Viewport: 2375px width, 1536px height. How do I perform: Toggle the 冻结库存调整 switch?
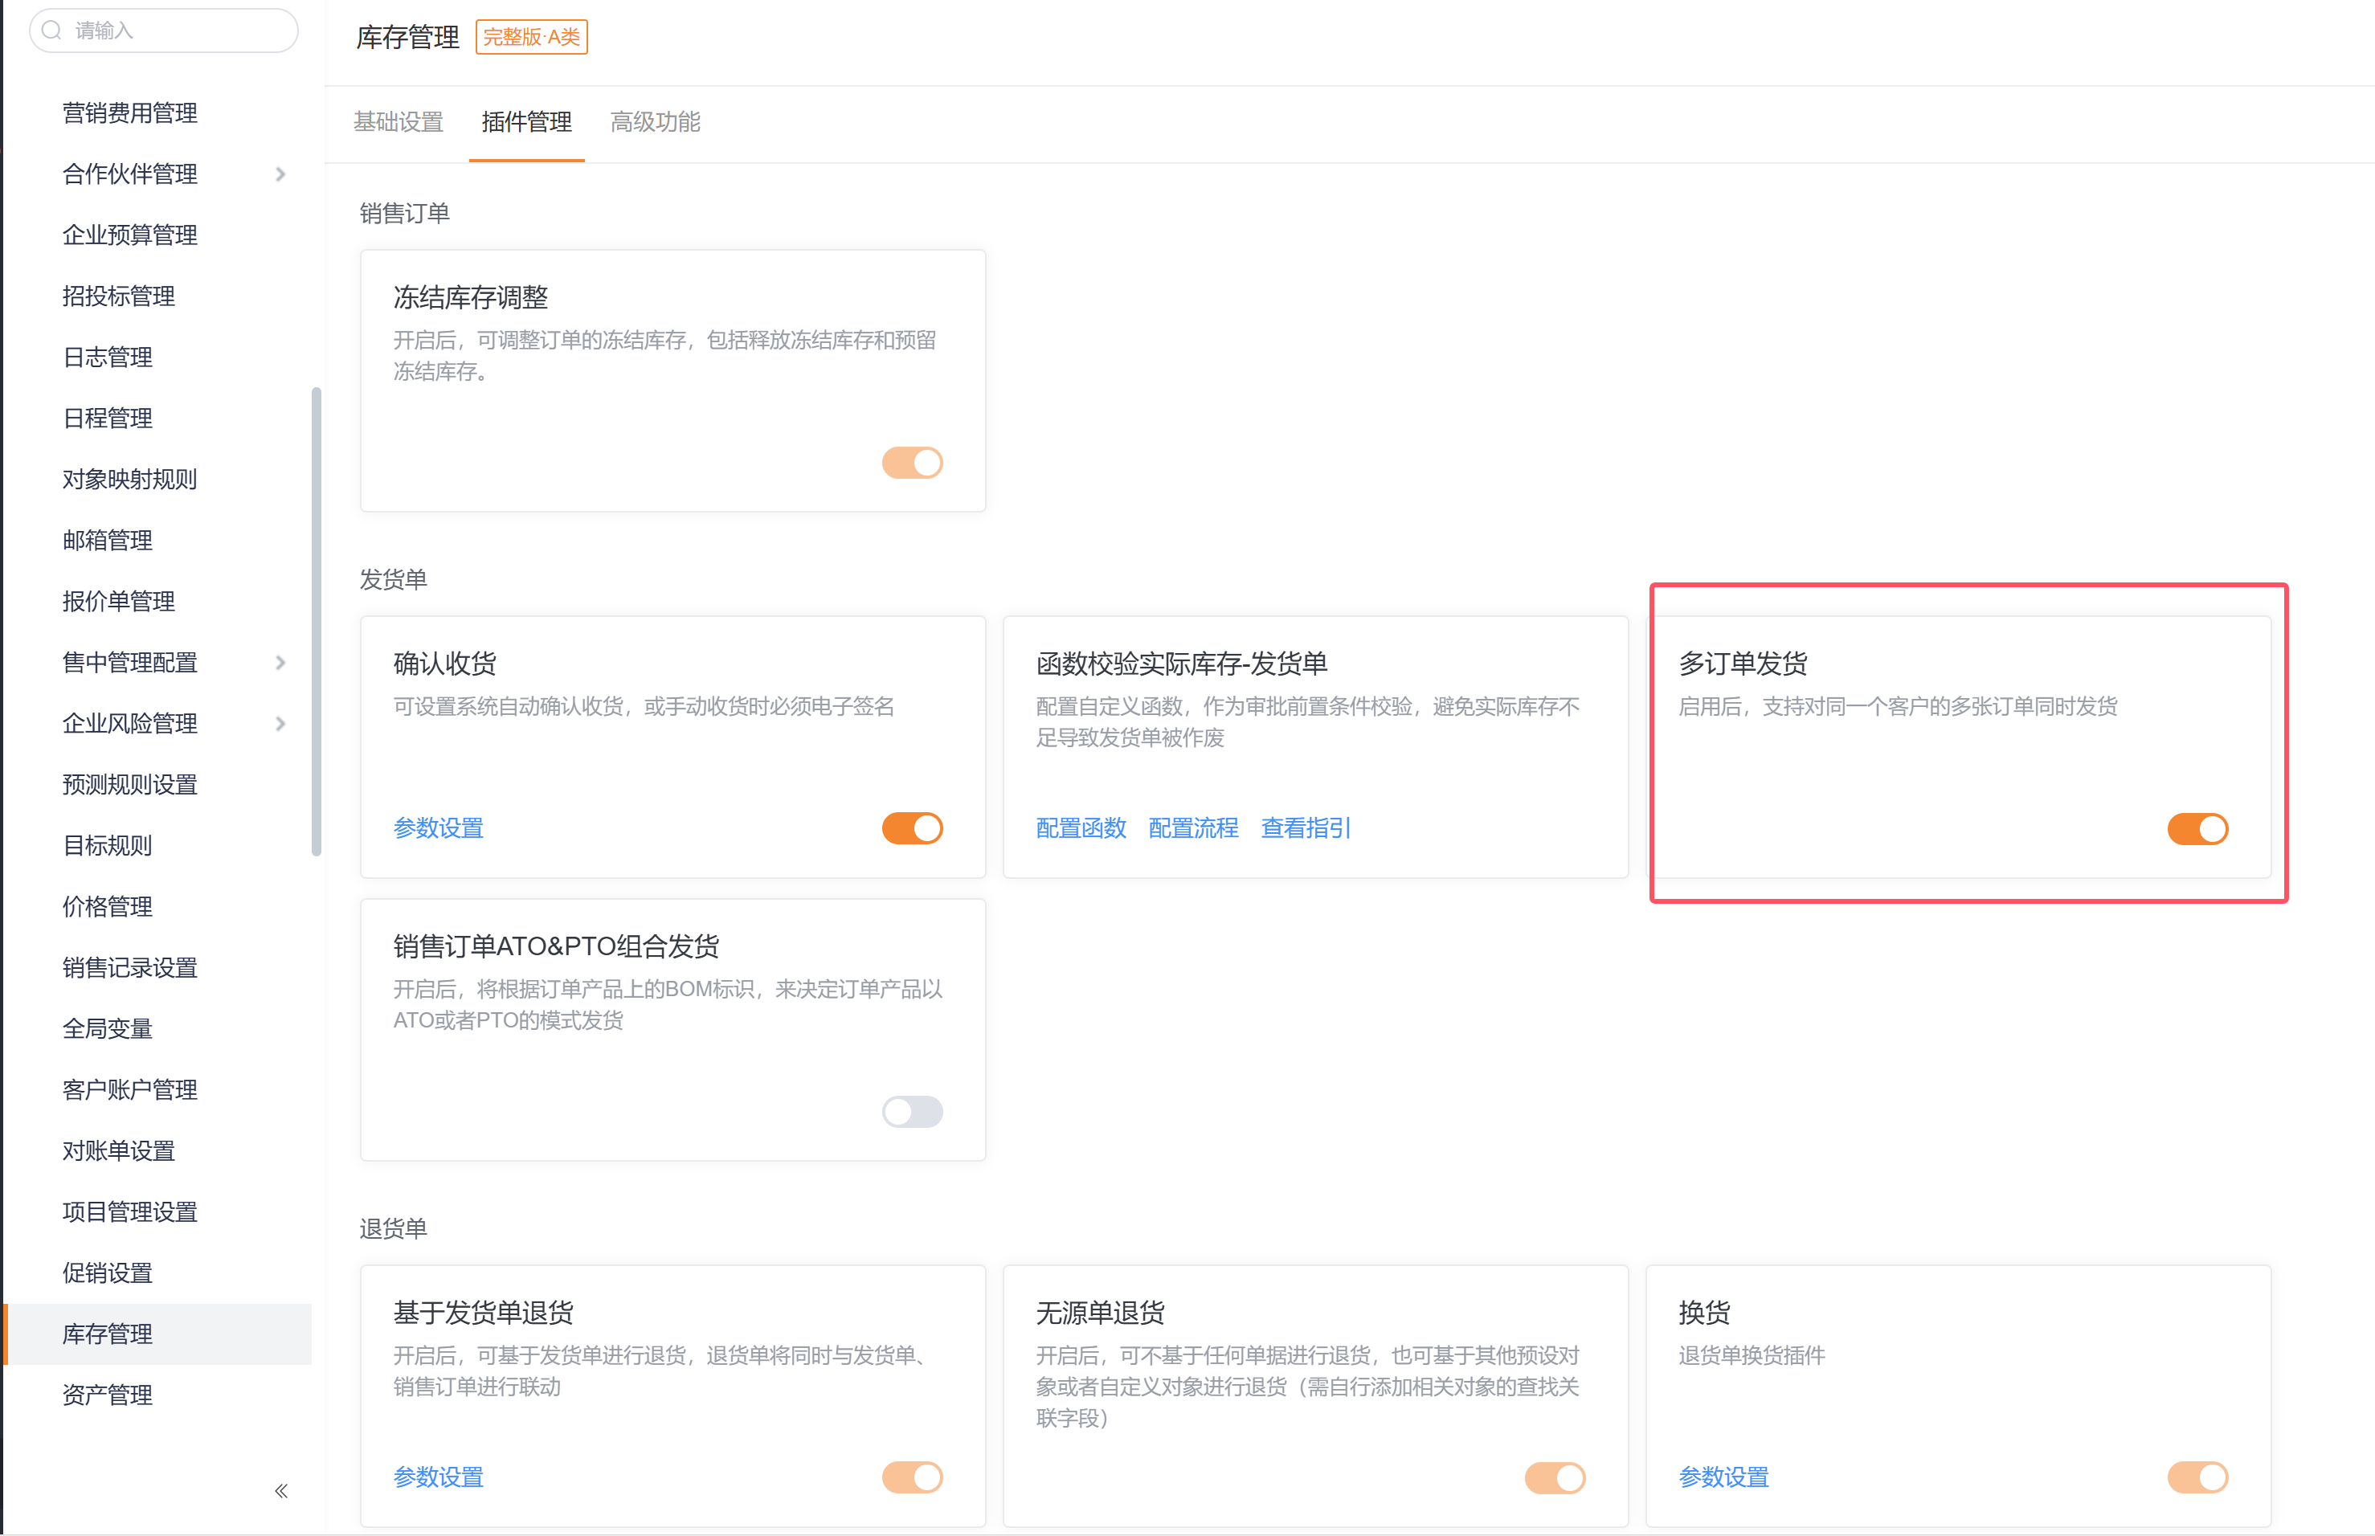point(912,463)
